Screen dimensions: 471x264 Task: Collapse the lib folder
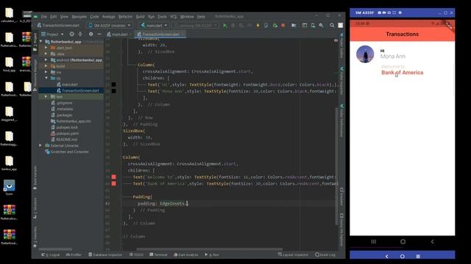(46, 78)
